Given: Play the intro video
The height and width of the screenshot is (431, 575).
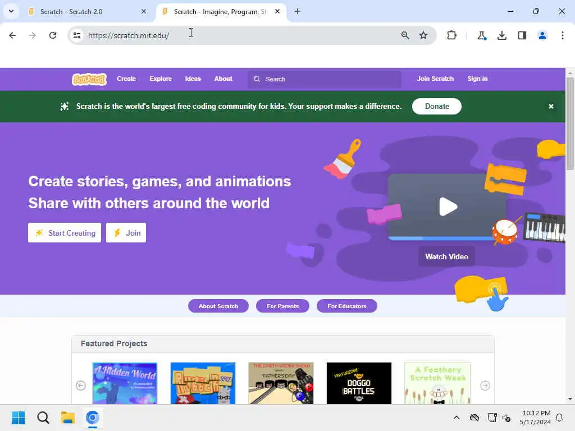Looking at the screenshot, I should 448,207.
